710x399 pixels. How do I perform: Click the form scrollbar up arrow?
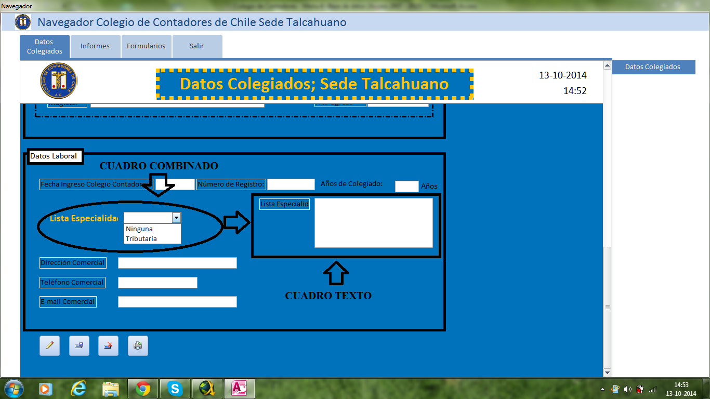point(607,65)
